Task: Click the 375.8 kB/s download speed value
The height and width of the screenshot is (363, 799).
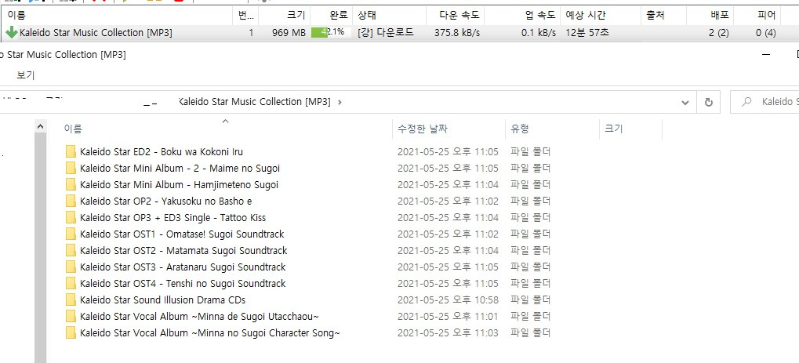Action: point(456,33)
